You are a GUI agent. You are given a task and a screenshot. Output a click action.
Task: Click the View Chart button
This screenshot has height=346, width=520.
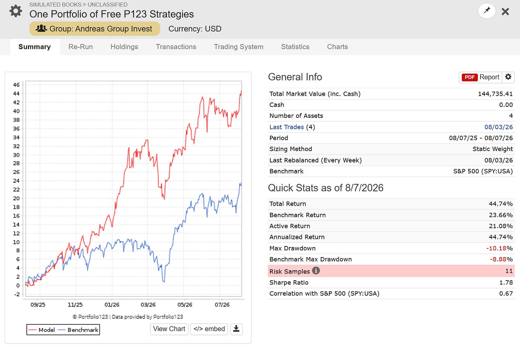[169, 329]
